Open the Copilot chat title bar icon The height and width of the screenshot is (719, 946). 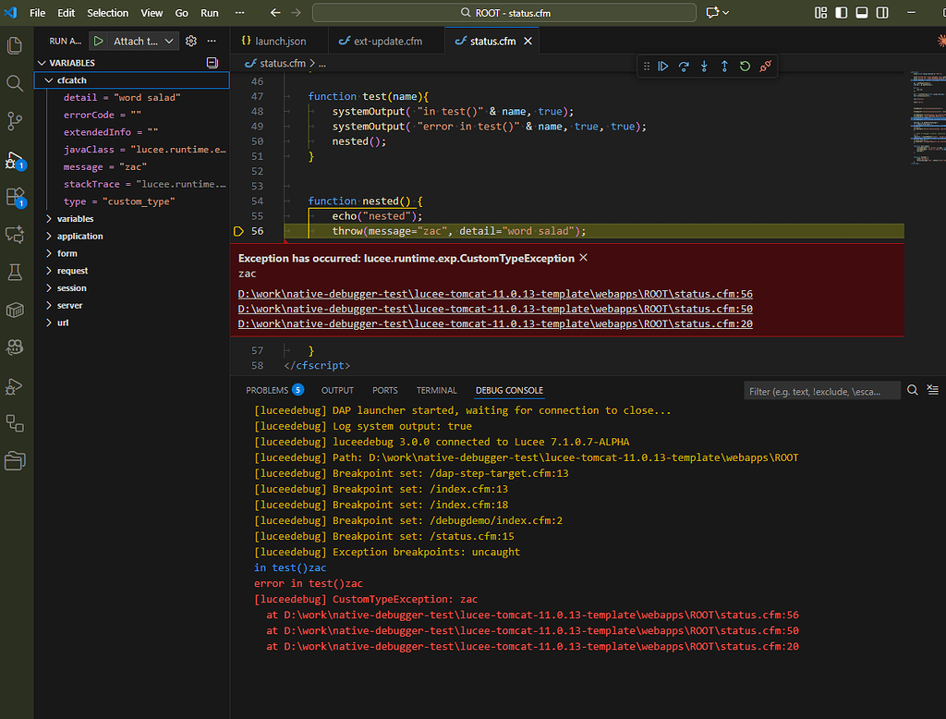712,13
